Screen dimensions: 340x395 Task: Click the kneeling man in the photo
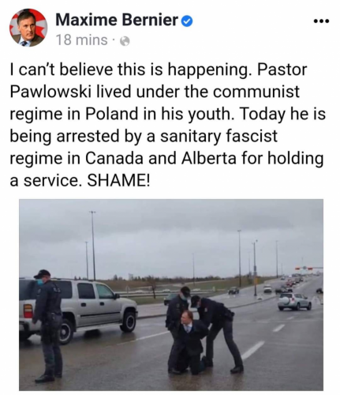188,342
